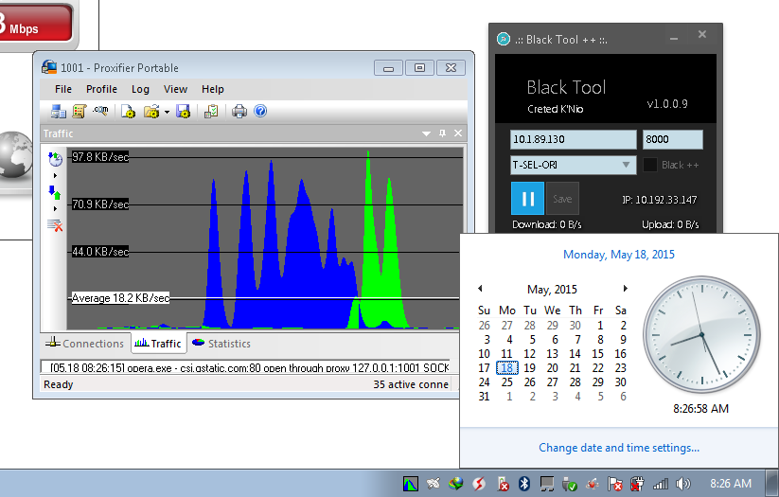Click the Black Tool title bar icon

(x=504, y=39)
